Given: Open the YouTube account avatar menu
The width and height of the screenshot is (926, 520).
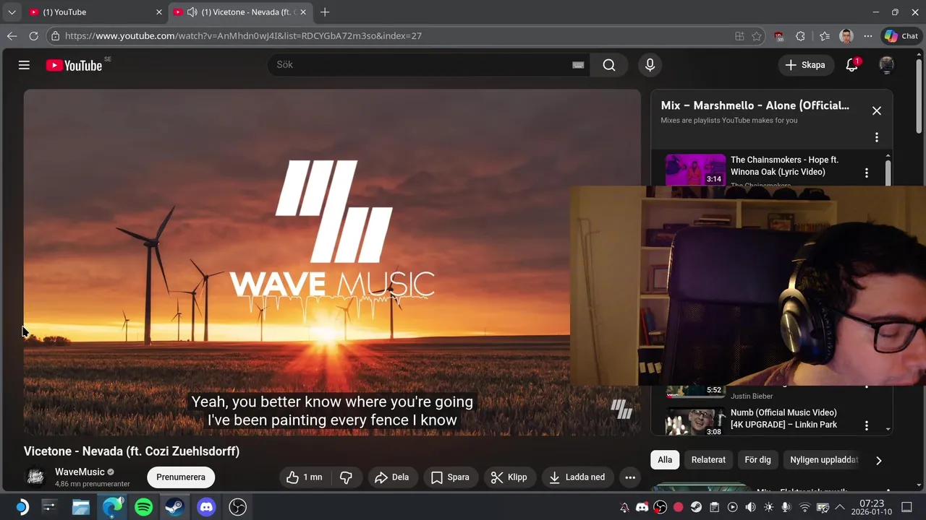Looking at the screenshot, I should tap(886, 65).
